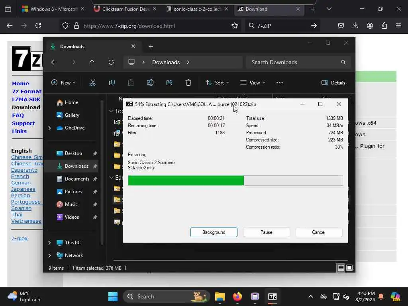Open Pictures in navigation pane
This screenshot has width=408, height=306.
[73, 192]
